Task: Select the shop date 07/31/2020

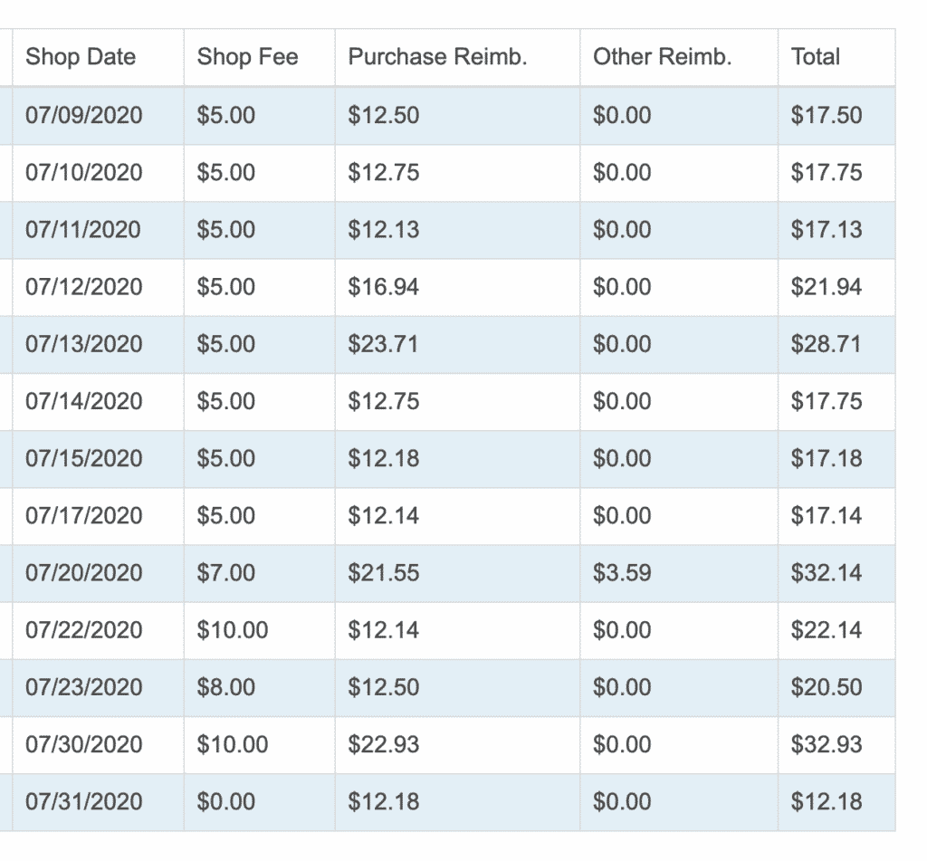Action: 84,802
